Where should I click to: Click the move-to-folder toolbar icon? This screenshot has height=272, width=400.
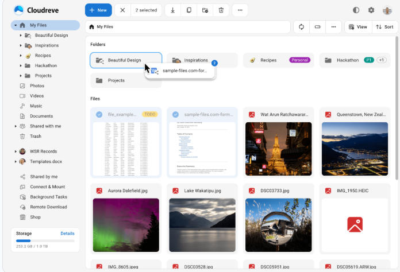[205, 10]
